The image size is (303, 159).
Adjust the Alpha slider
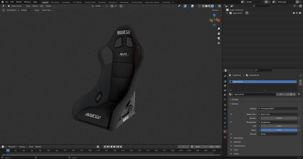(x=279, y=130)
